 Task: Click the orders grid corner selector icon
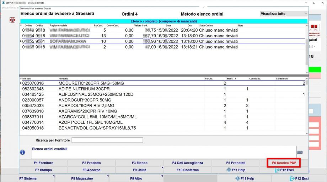coord(21,26)
